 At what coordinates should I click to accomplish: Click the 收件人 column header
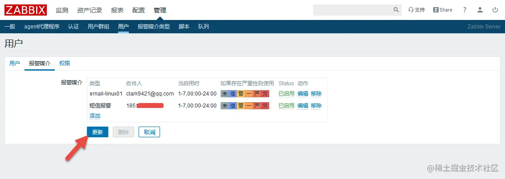tap(134, 84)
